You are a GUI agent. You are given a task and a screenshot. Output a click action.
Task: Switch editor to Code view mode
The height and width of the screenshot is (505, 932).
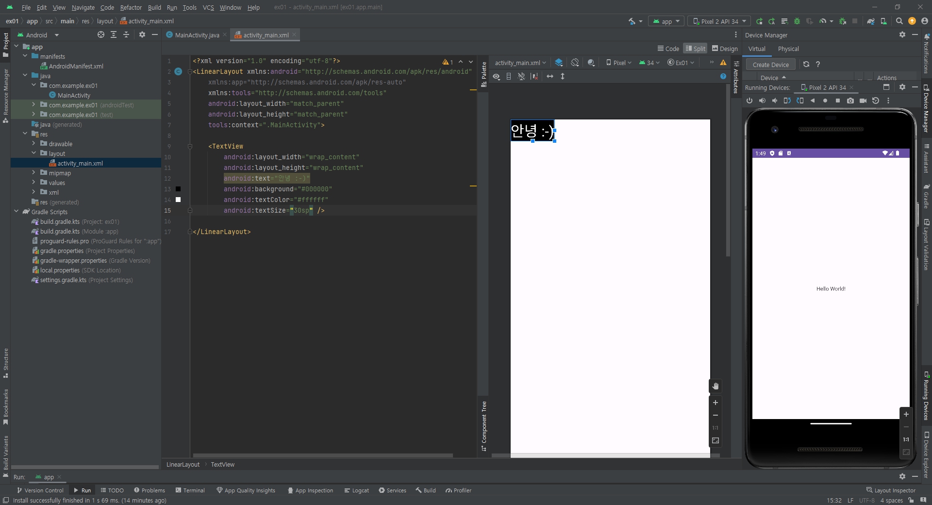(668, 49)
